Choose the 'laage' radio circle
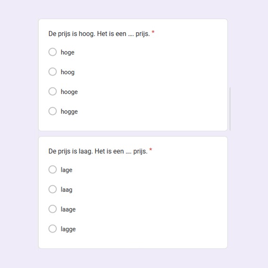This screenshot has height=268, width=268. (x=52, y=209)
